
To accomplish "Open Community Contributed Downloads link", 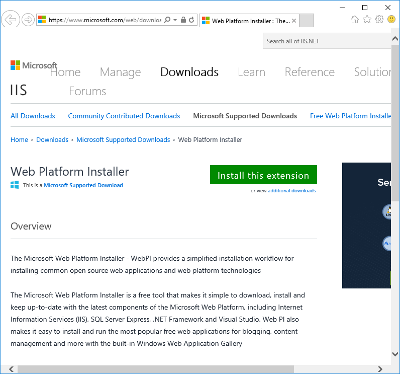I will coord(124,116).
